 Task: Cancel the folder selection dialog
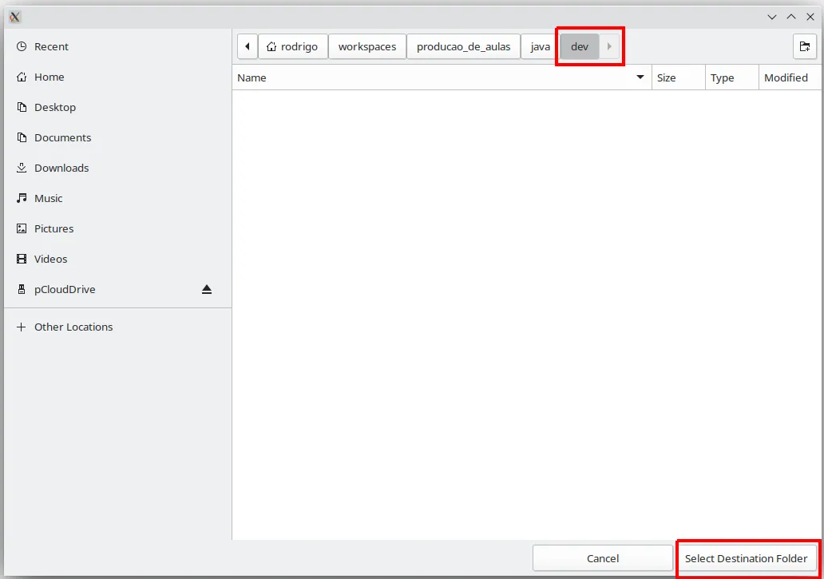point(603,558)
